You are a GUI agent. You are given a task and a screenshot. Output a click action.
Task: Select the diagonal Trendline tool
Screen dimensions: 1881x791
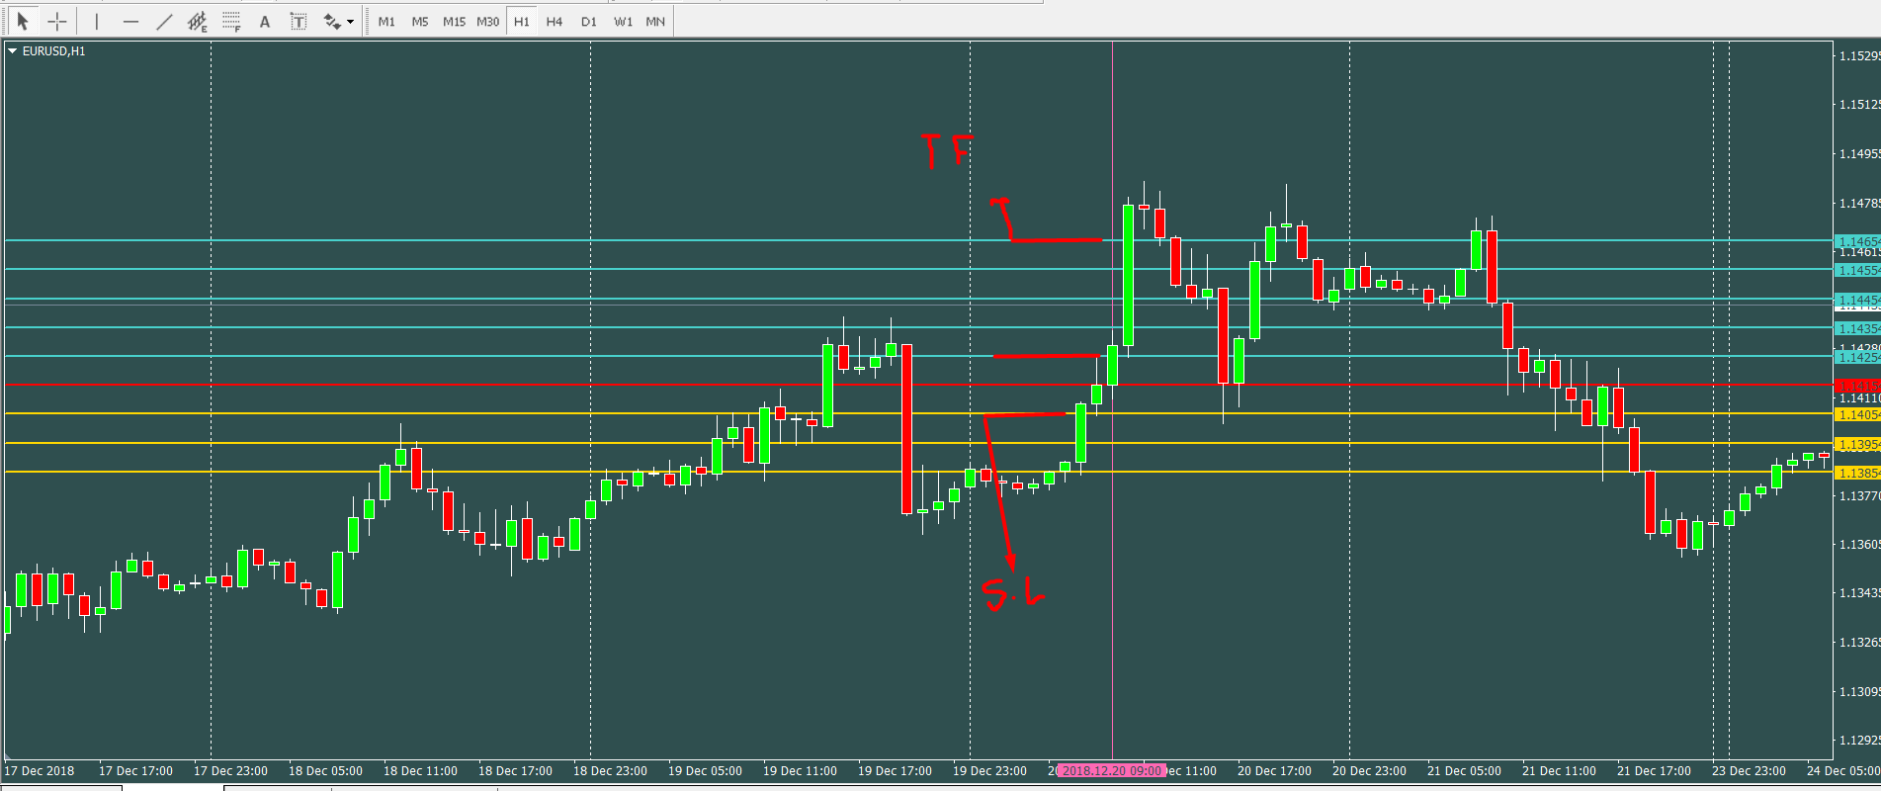pyautogui.click(x=164, y=21)
